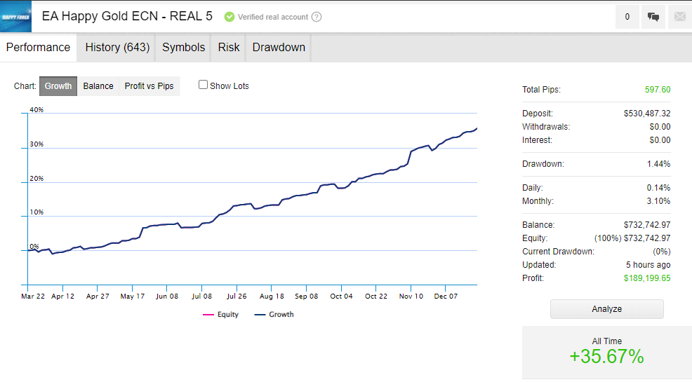
Task: Select the Balance chart button
Action: point(98,86)
